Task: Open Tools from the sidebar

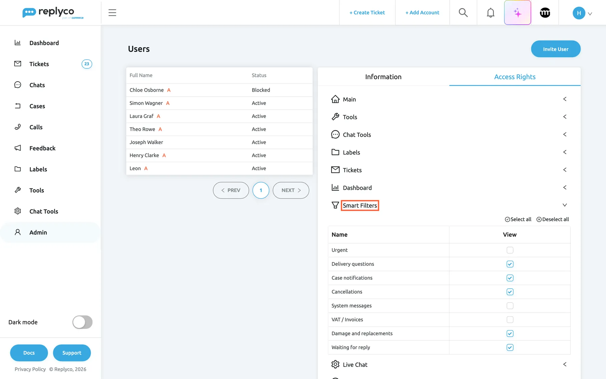Action: [36, 190]
